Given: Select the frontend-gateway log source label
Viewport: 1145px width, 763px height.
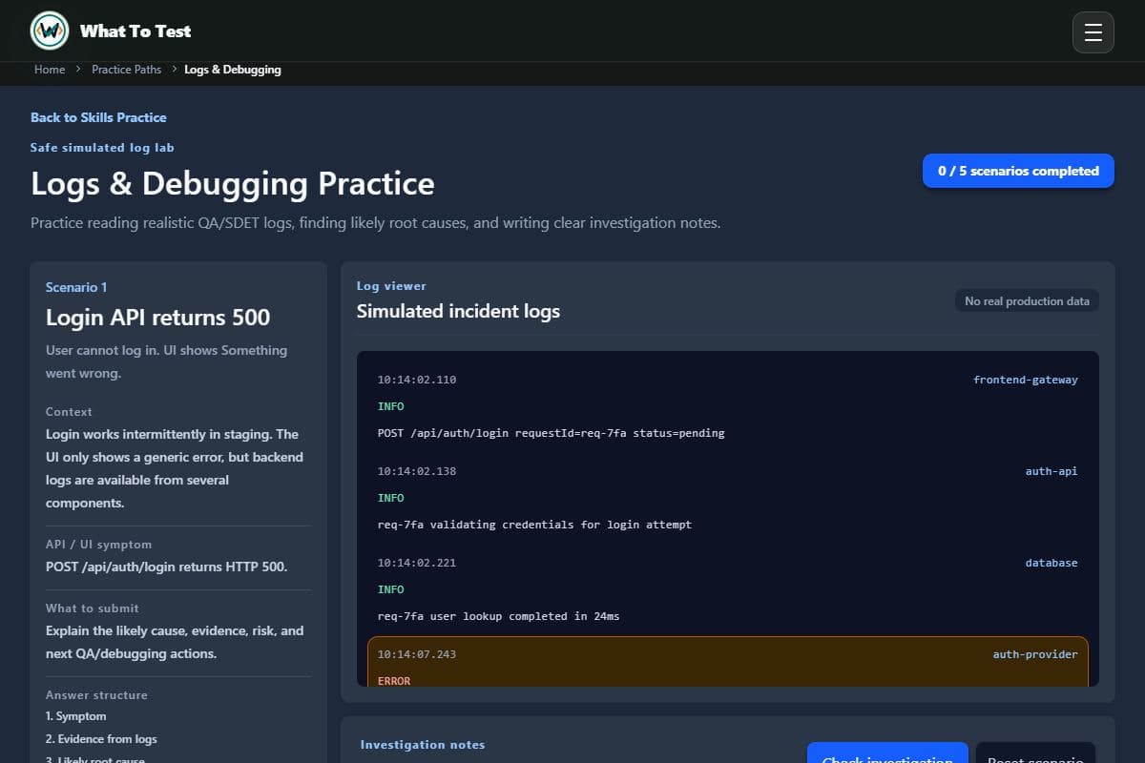Looking at the screenshot, I should click(x=1026, y=380).
